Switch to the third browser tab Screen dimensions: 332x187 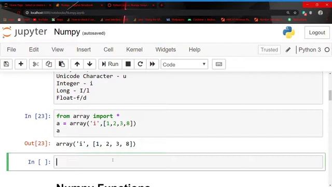(130, 5)
